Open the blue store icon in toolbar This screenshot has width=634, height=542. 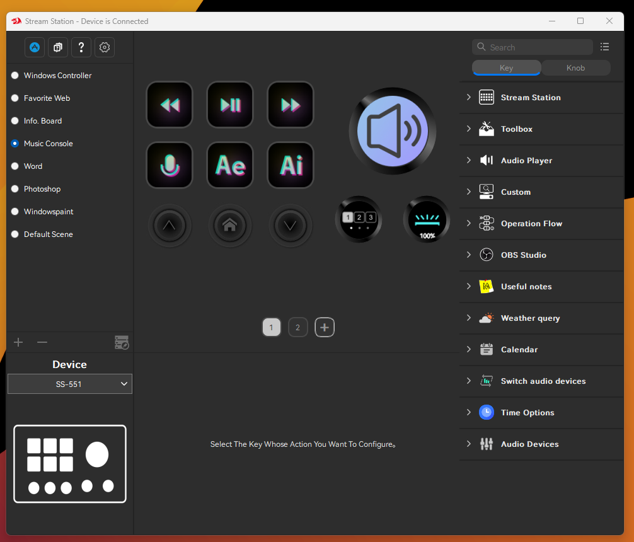pyautogui.click(x=35, y=47)
